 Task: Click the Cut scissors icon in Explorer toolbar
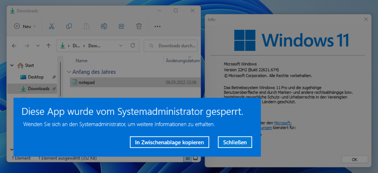(52, 26)
